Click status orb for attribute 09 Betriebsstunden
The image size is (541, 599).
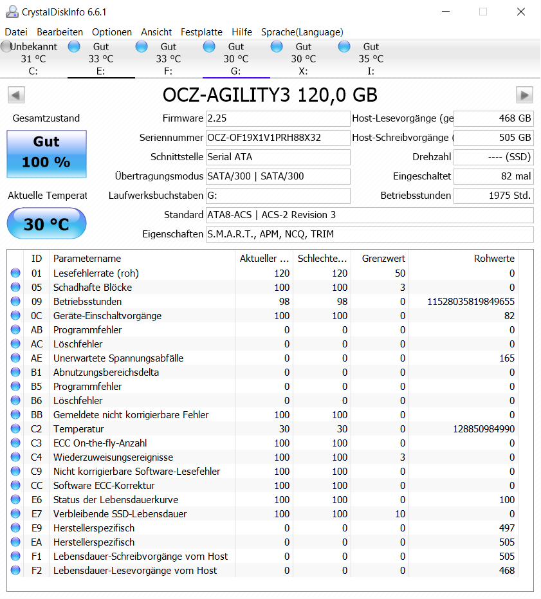pos(15,301)
